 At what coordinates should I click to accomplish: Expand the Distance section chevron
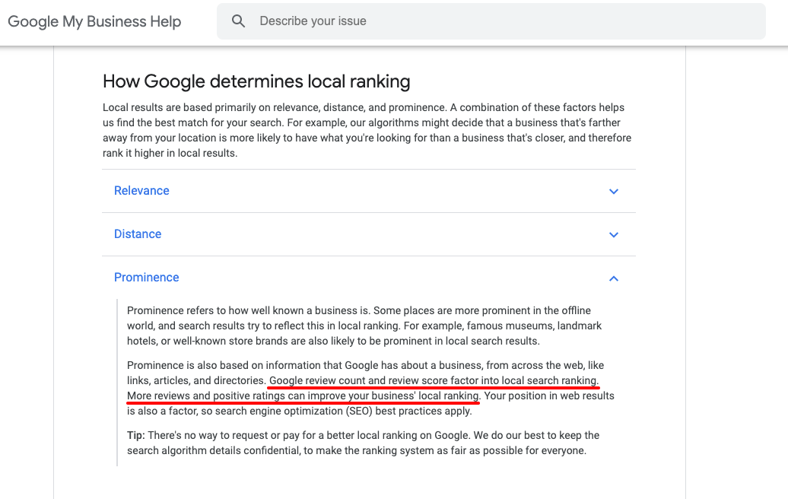pos(614,235)
